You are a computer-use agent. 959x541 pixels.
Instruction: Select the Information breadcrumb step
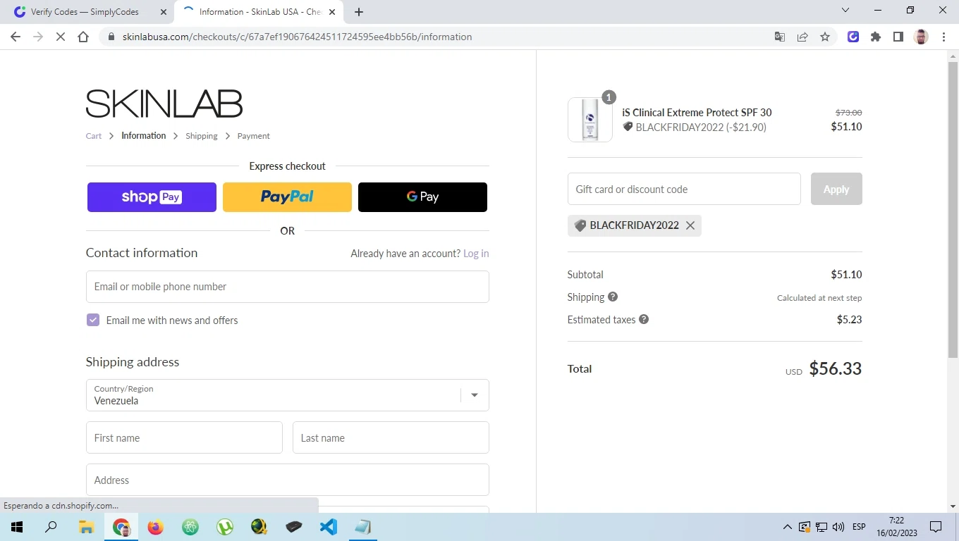point(144,136)
